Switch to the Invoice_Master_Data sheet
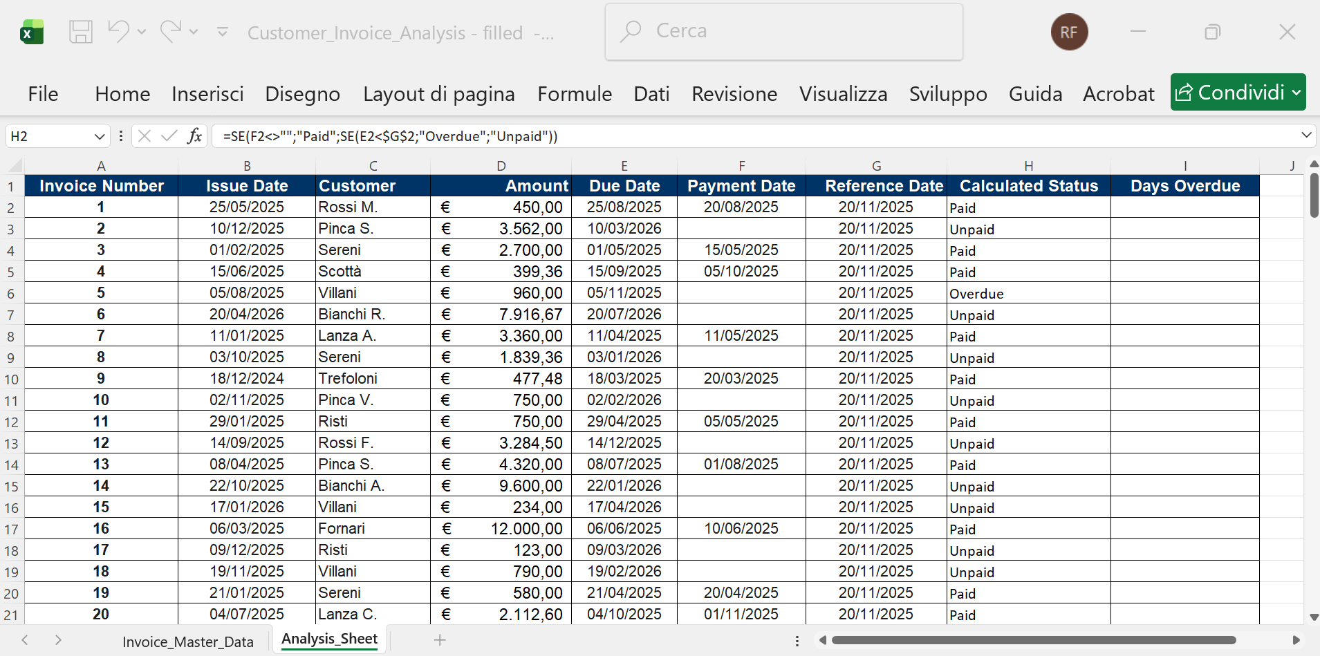The width and height of the screenshot is (1320, 656). [187, 641]
